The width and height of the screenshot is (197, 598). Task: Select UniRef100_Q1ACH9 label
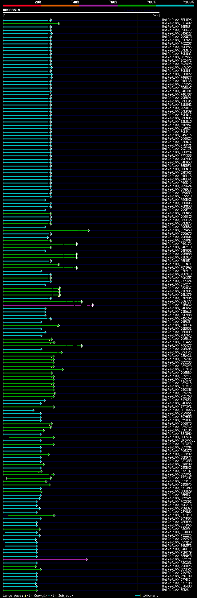pyautogui.click(x=177, y=464)
